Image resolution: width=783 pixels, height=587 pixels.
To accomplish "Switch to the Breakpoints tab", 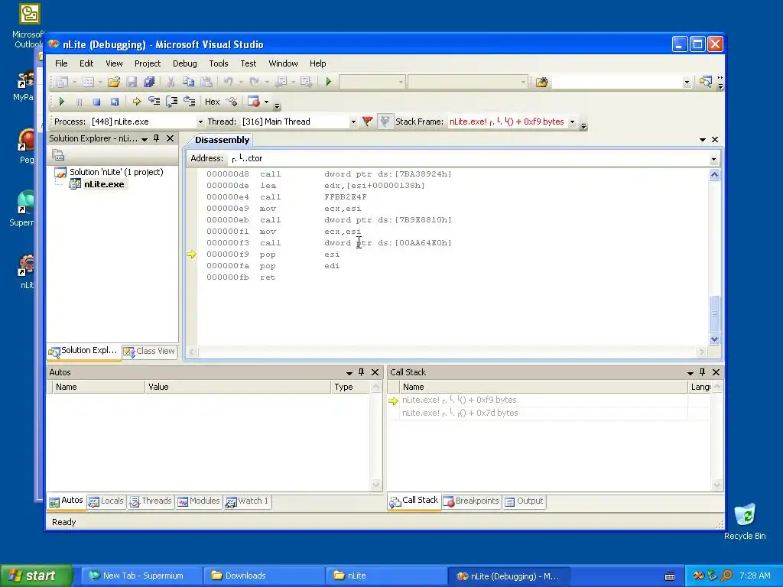I will [471, 501].
